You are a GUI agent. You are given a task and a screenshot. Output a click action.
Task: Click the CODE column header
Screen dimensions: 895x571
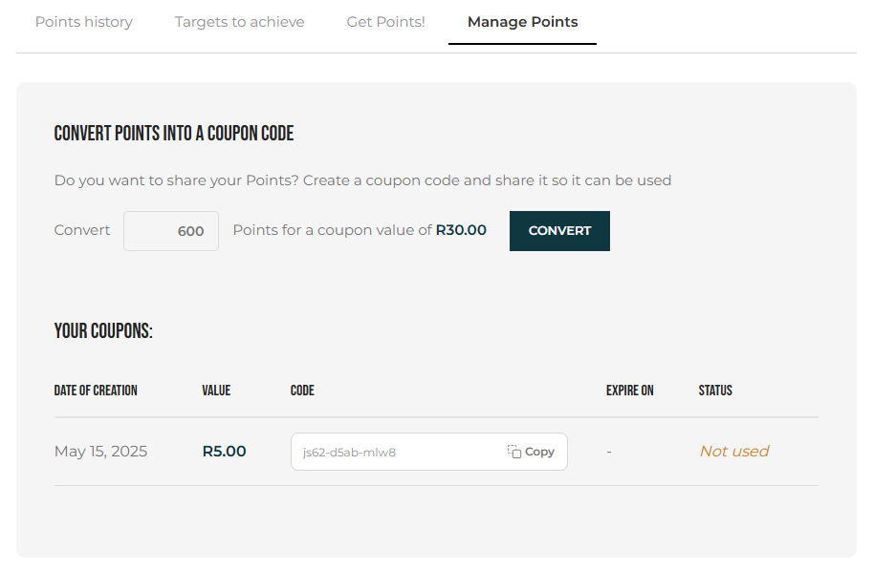(x=302, y=391)
